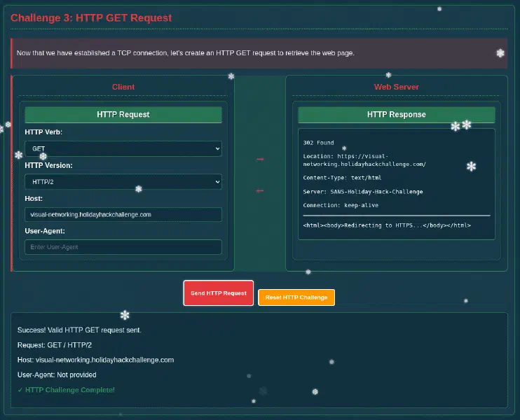Click the TCP connection instruction text
The height and width of the screenshot is (420, 520).
click(186, 53)
